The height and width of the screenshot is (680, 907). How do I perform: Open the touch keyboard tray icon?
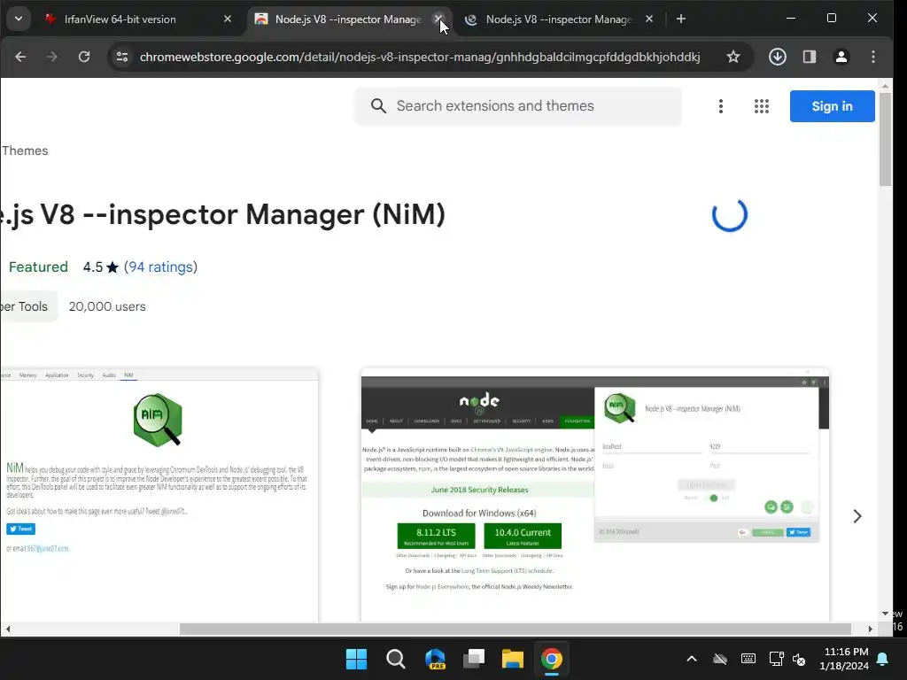click(x=748, y=659)
